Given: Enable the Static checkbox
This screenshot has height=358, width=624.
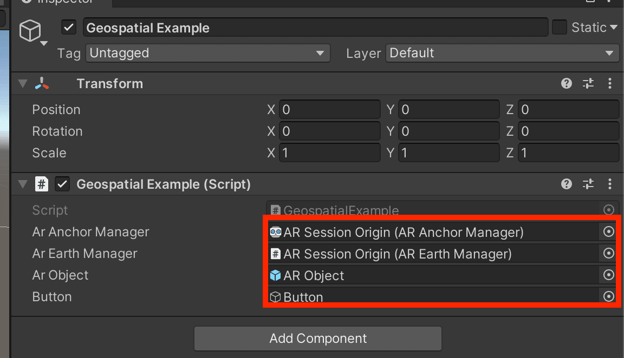Looking at the screenshot, I should [559, 28].
